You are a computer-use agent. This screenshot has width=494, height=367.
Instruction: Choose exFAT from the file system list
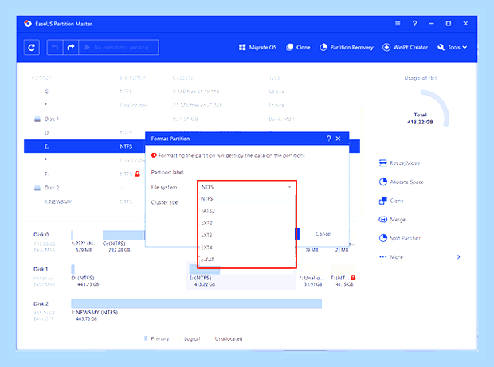click(x=246, y=260)
